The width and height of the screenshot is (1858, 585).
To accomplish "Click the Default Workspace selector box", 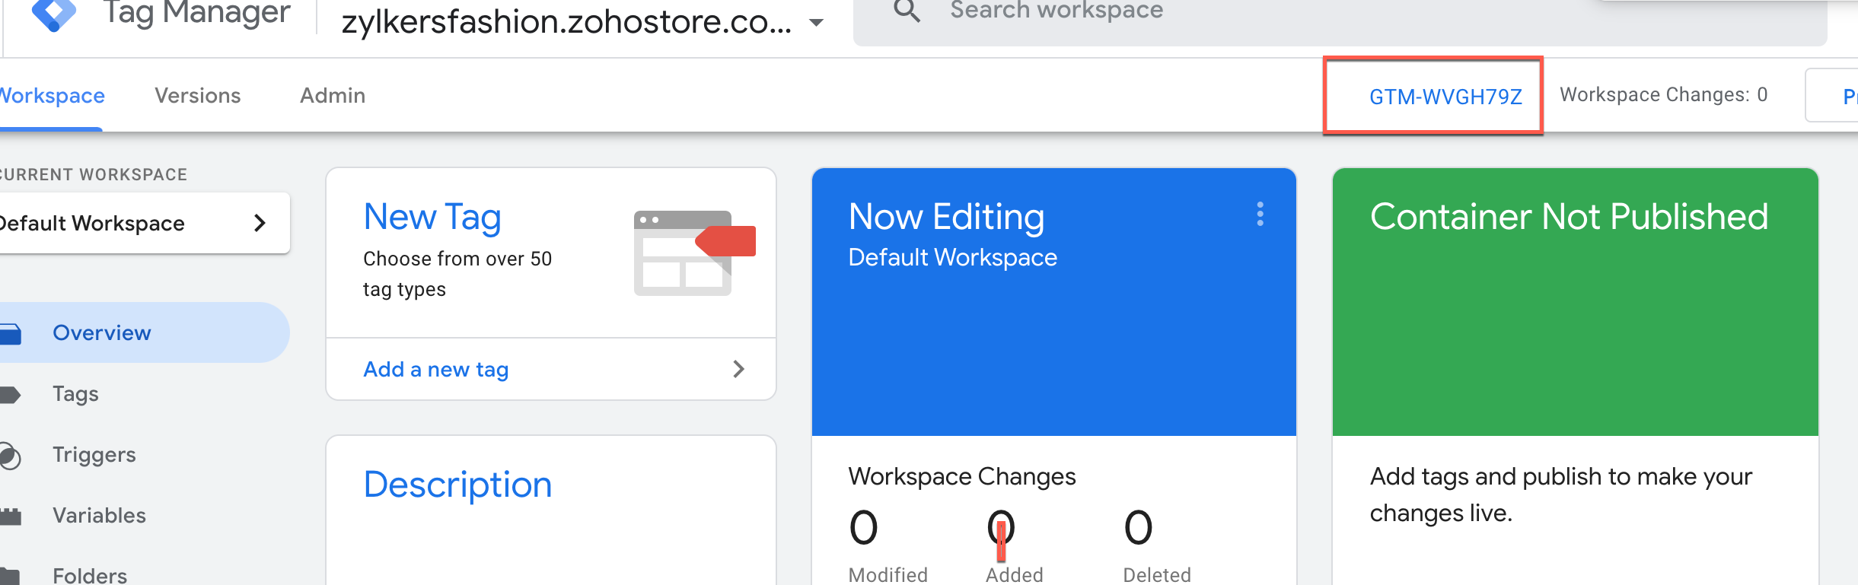I will [143, 223].
